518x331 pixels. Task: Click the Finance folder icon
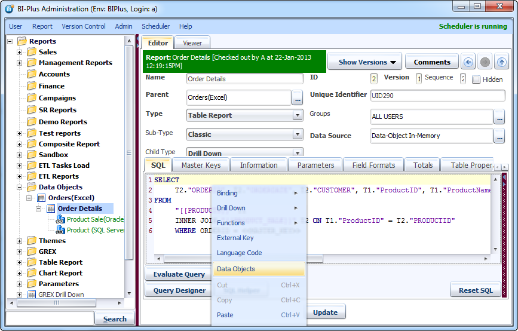coord(32,86)
